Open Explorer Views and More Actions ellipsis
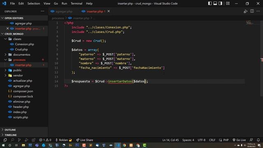The width and height of the screenshot is (263, 148). coord(42,11)
